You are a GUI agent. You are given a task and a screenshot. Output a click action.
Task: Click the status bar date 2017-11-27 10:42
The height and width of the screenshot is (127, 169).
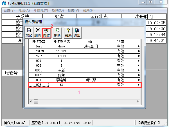pos(77,123)
